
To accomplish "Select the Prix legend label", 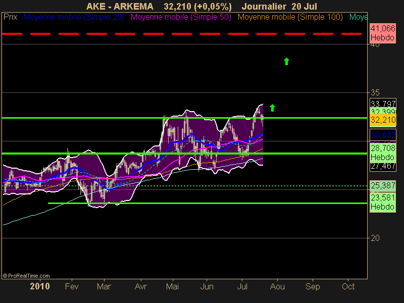I will click(x=10, y=17).
